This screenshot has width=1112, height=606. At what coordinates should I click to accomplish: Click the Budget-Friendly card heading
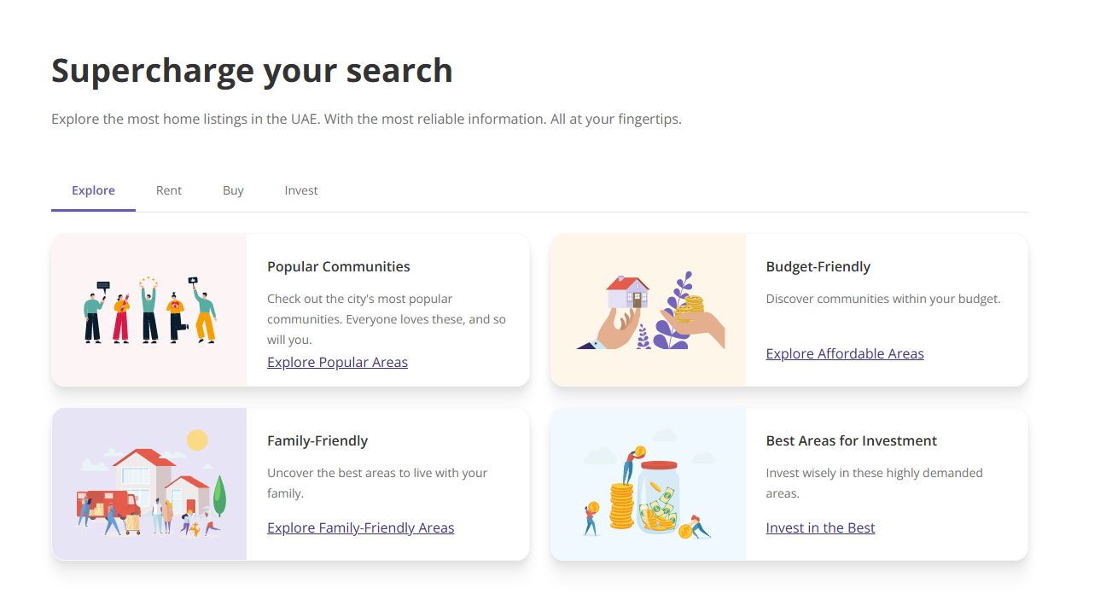[818, 266]
